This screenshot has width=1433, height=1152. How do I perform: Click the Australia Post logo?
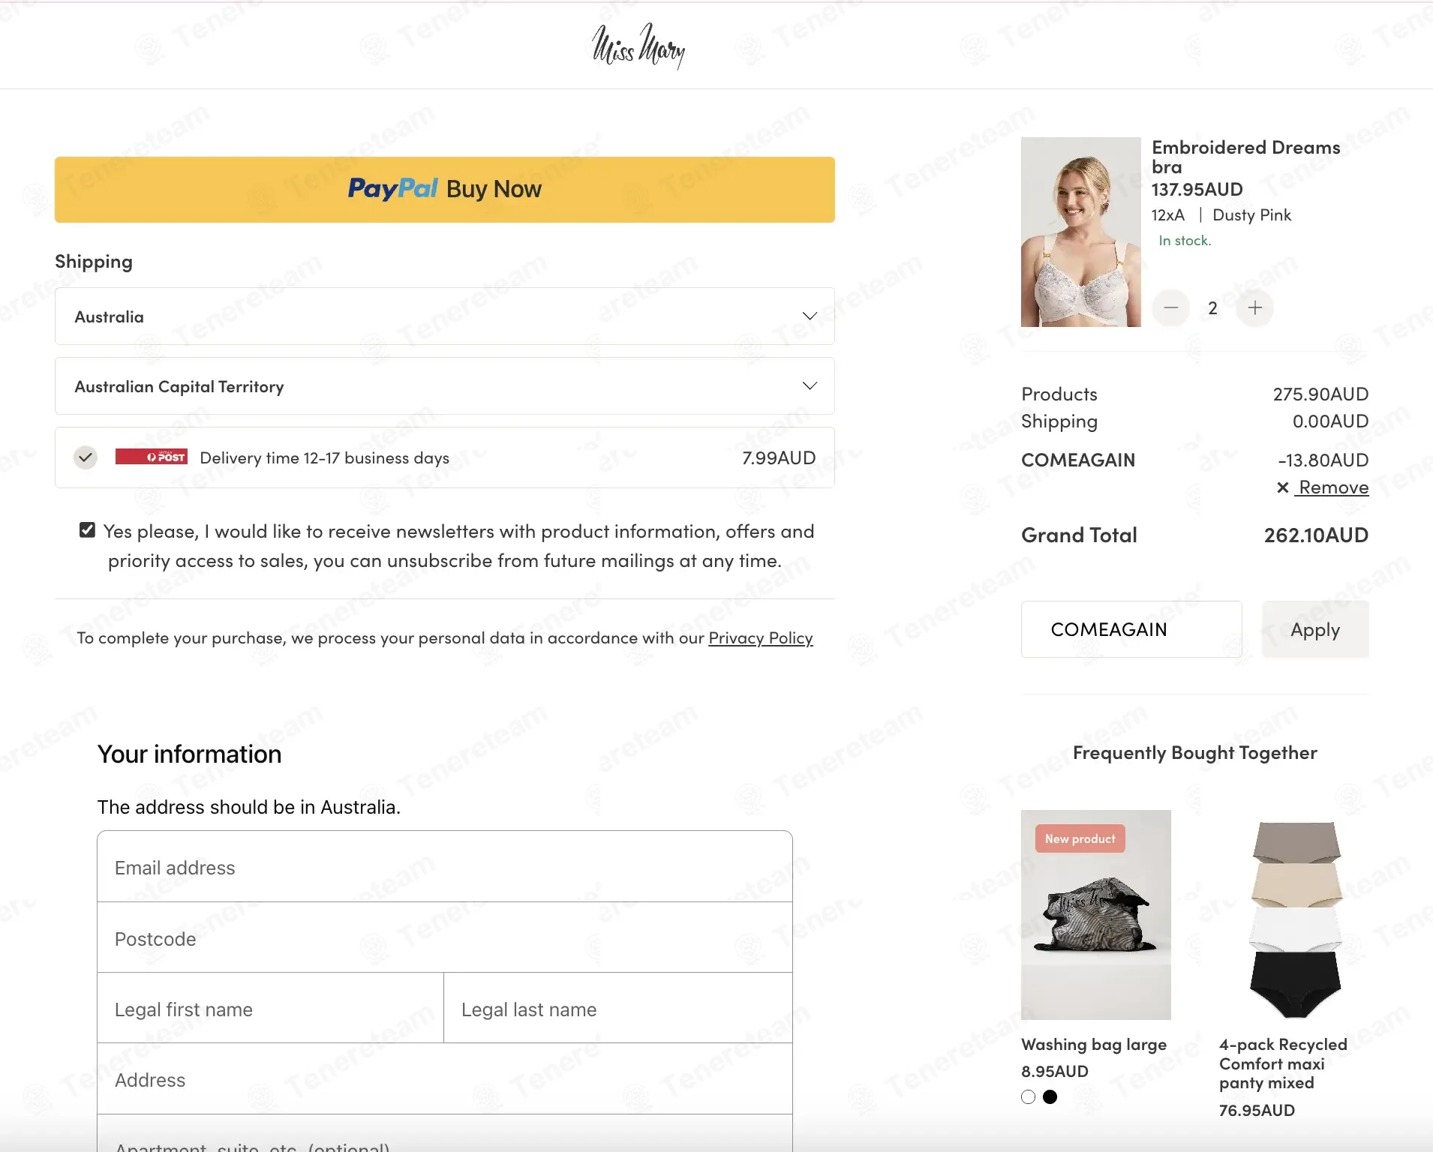(152, 457)
